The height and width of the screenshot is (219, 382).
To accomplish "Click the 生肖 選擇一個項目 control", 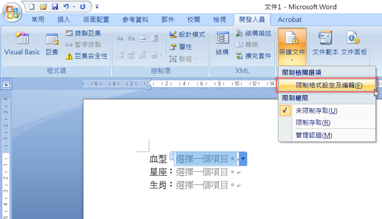I will point(205,185).
